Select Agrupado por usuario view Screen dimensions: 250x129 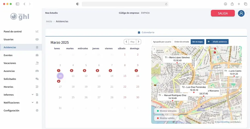162,42
